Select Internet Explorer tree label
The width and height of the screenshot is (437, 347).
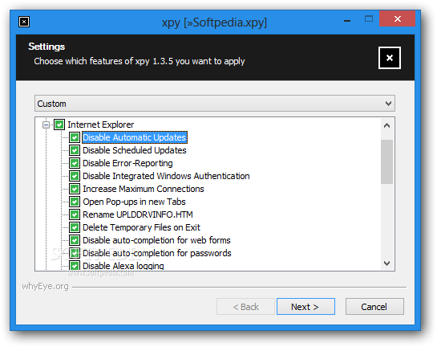pos(100,125)
